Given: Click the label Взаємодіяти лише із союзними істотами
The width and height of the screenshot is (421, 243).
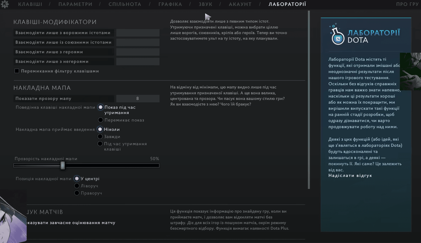Looking at the screenshot, I should tap(63, 42).
